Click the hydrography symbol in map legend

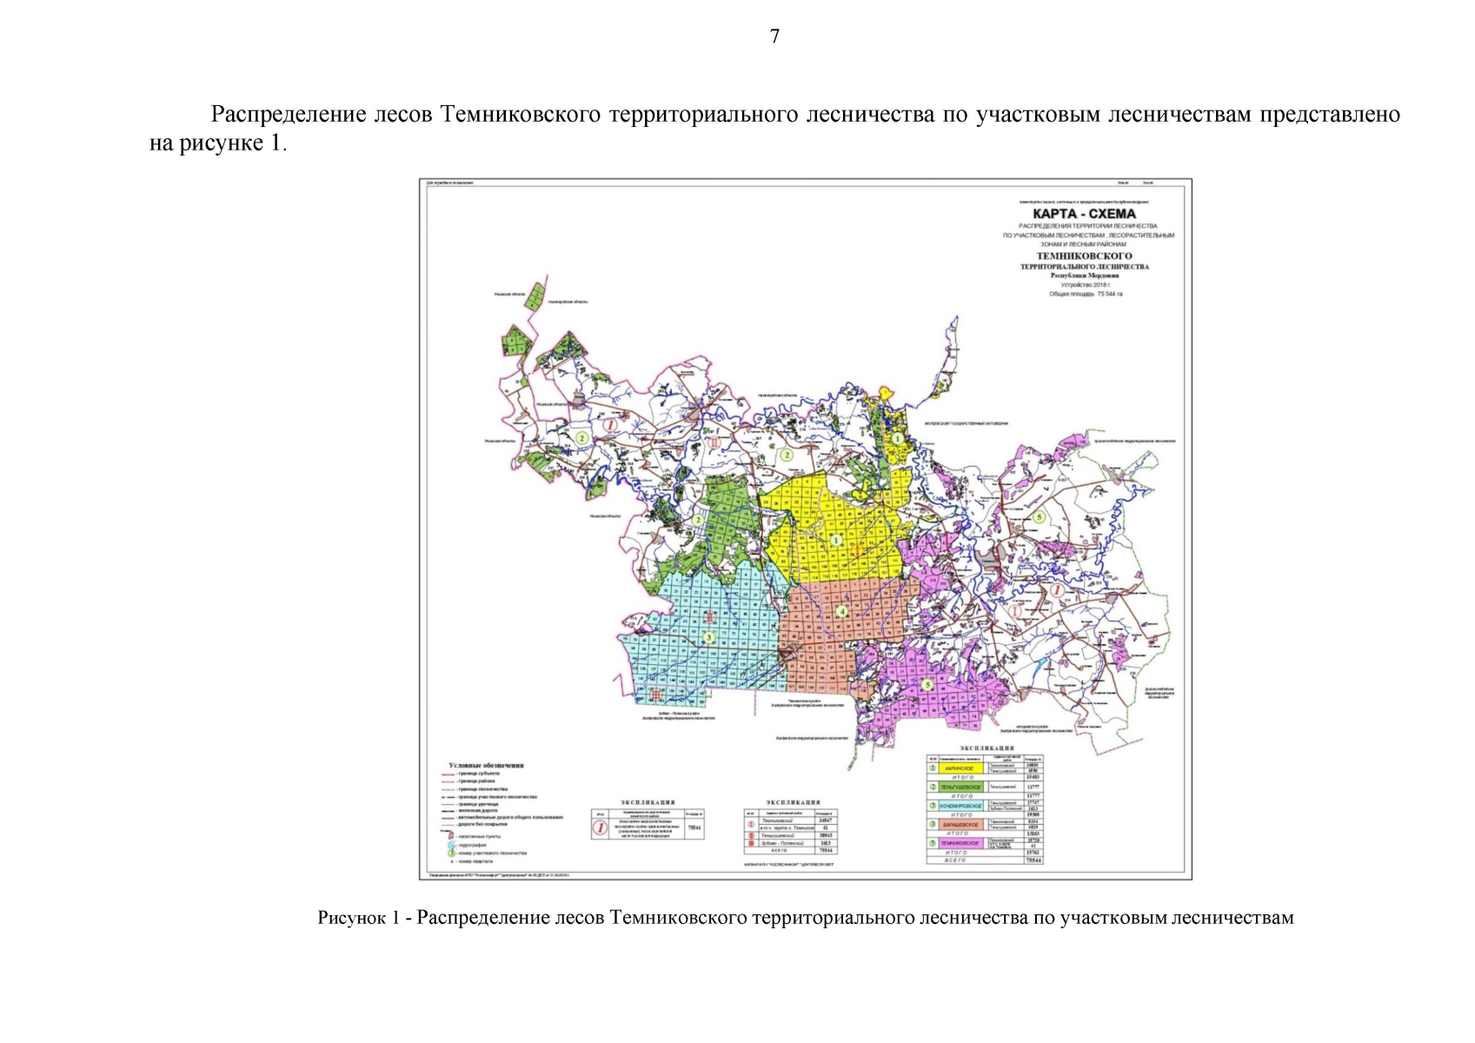coord(451,845)
